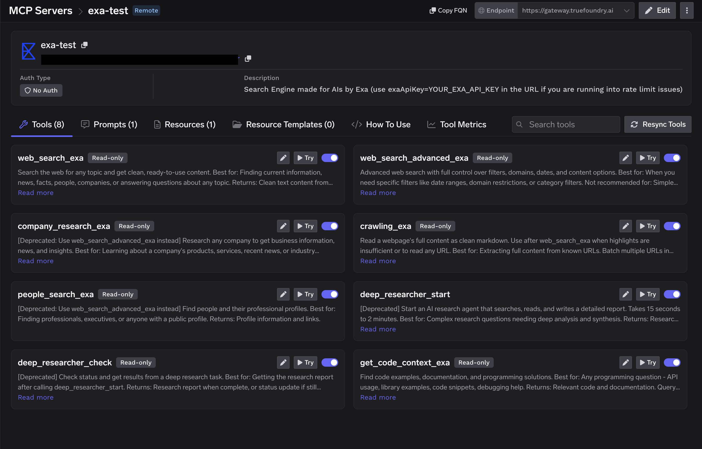Image resolution: width=702 pixels, height=449 pixels.
Task: Copy the redacted server URL
Action: pyautogui.click(x=248, y=59)
